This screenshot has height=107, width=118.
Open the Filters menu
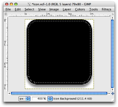[106, 9]
